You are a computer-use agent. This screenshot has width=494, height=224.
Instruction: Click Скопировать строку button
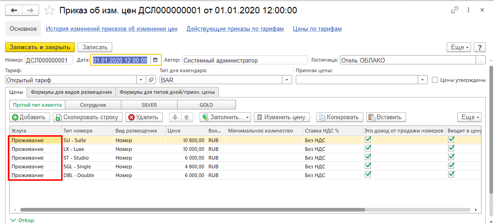pyautogui.click(x=88, y=117)
